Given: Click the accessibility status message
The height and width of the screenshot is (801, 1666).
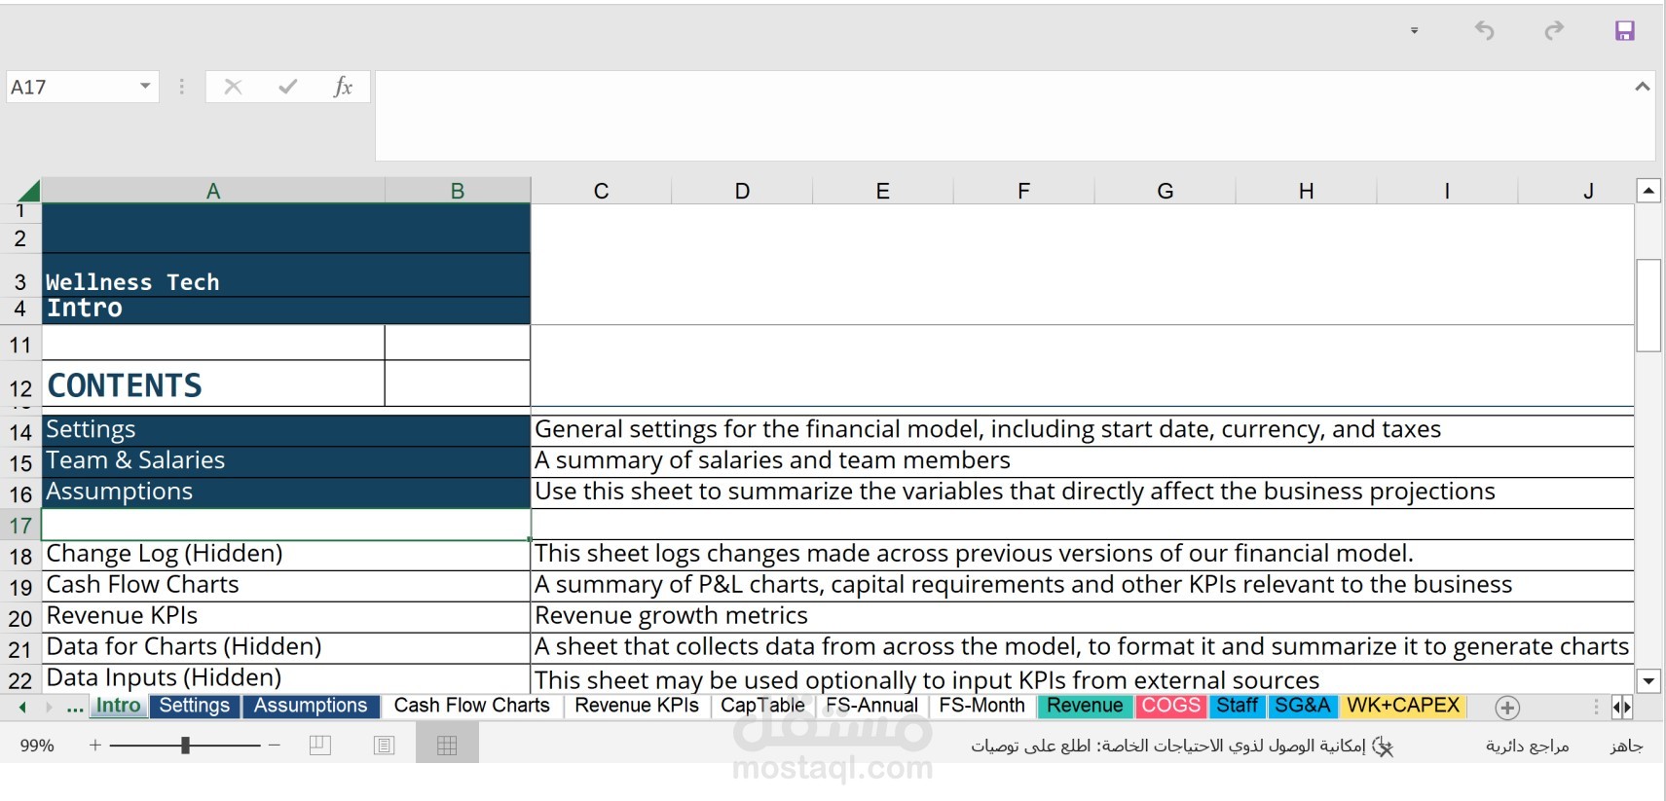Looking at the screenshot, I should pos(1168,746).
